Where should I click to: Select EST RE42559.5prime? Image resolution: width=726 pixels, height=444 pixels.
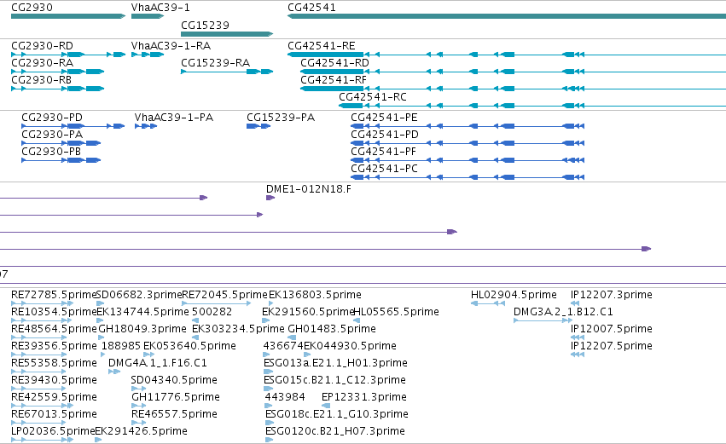[x=42, y=406]
